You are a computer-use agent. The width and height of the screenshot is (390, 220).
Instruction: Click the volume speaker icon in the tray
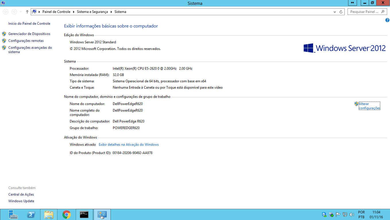click(x=352, y=214)
